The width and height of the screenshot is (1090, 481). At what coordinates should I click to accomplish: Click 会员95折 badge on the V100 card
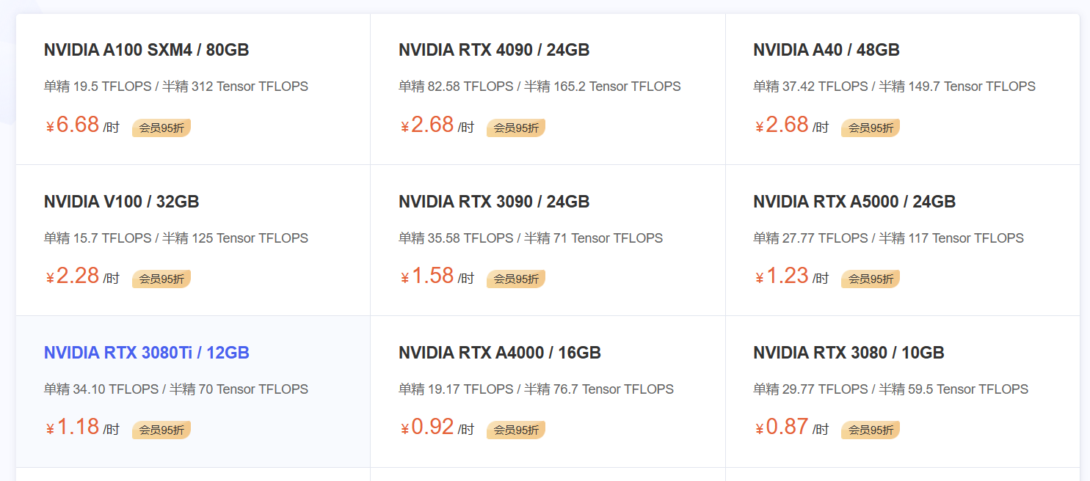(x=161, y=279)
